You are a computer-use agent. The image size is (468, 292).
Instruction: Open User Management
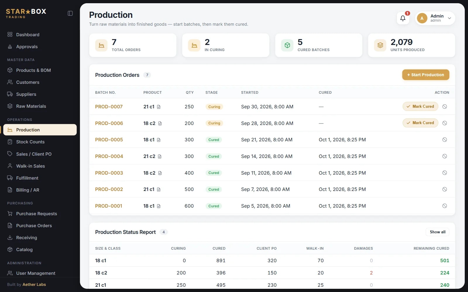(40, 273)
